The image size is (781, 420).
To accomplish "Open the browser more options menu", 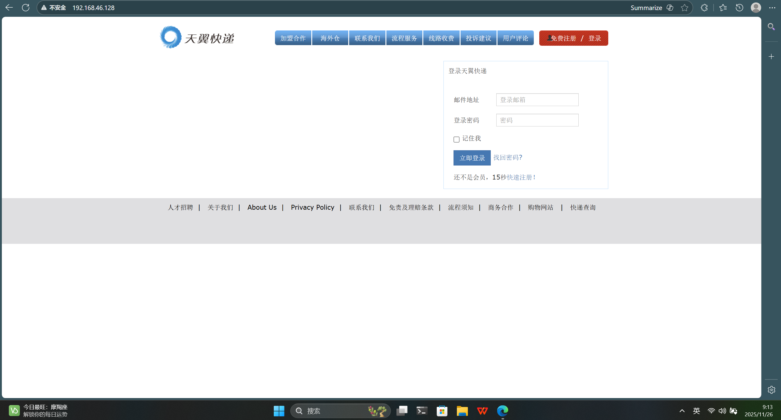I will (x=773, y=7).
